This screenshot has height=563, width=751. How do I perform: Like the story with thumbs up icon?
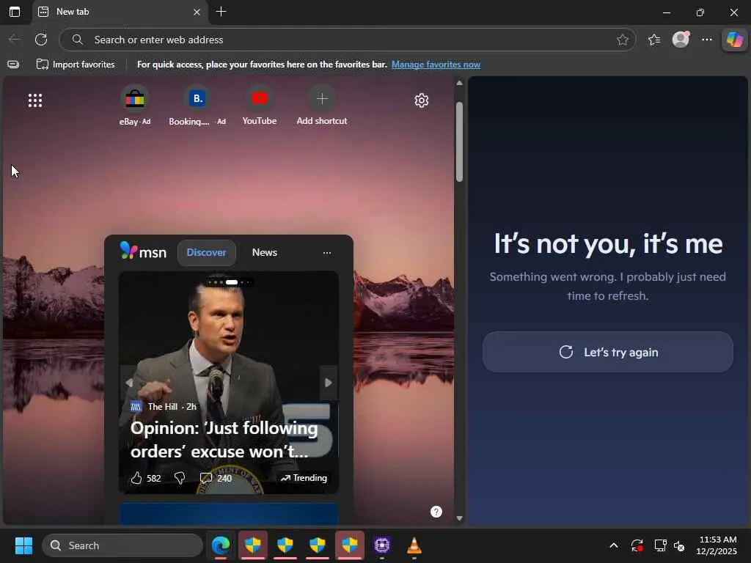(x=136, y=478)
